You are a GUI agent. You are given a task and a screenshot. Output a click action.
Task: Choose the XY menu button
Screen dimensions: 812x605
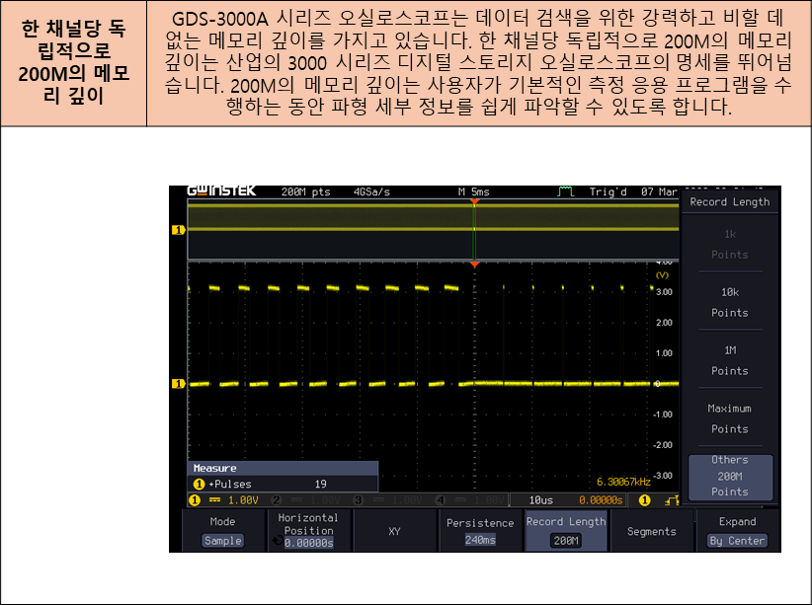click(x=394, y=531)
